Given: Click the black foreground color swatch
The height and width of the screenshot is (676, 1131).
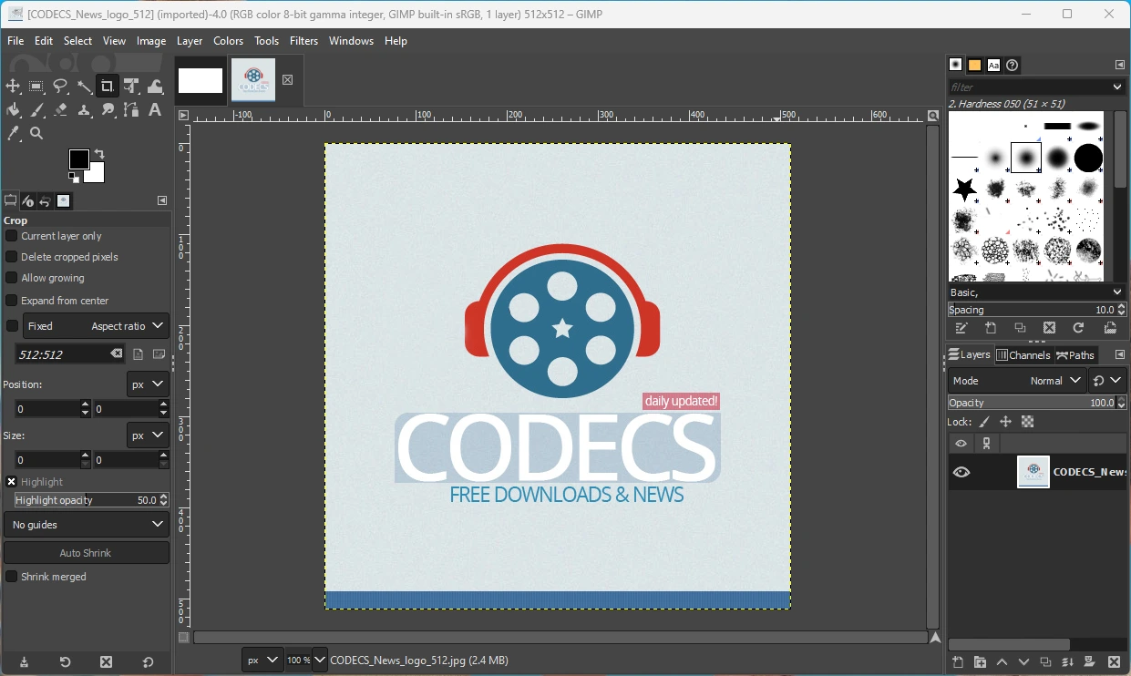Looking at the screenshot, I should click(78, 159).
